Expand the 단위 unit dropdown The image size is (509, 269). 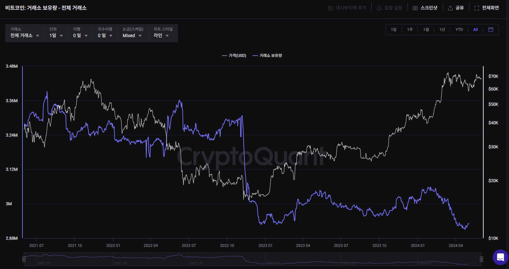coord(56,35)
